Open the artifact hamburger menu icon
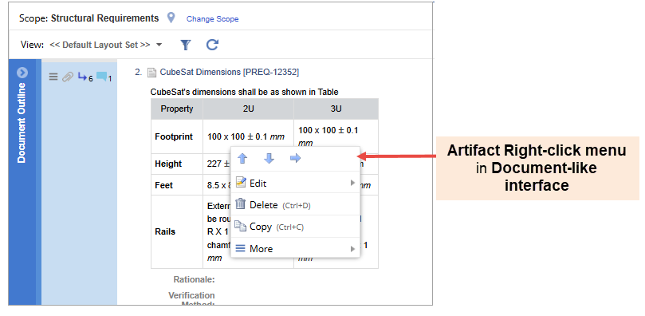 (53, 77)
